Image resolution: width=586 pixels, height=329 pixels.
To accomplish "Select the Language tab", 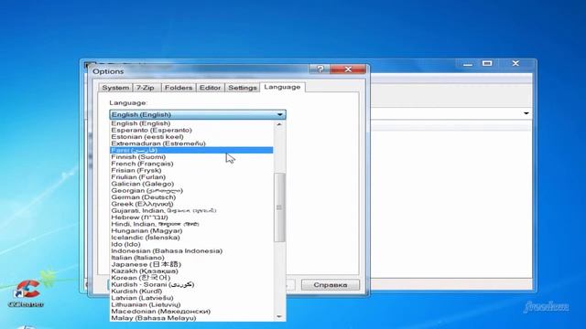I will pos(282,87).
